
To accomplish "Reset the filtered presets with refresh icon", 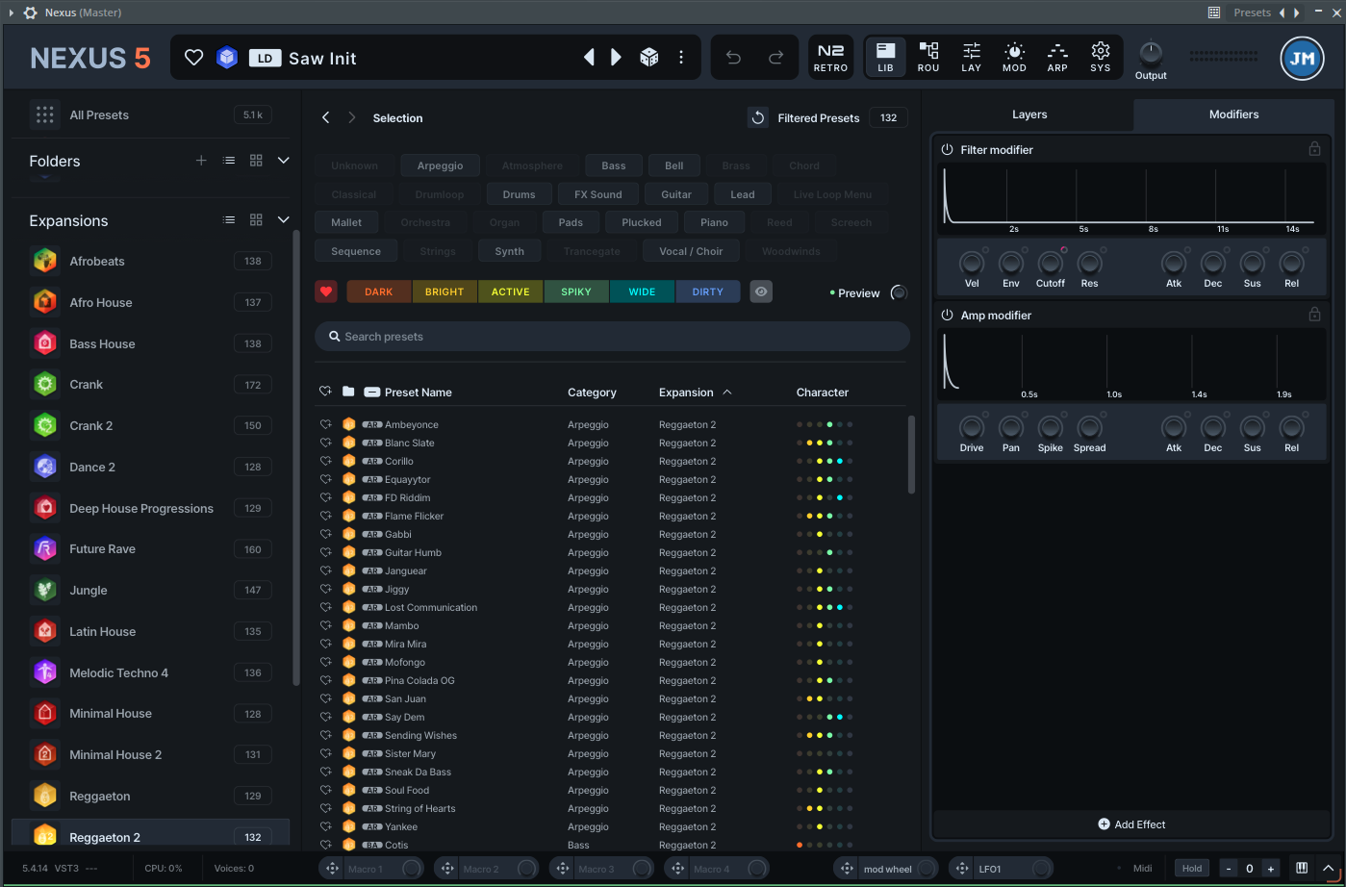I will tap(758, 117).
